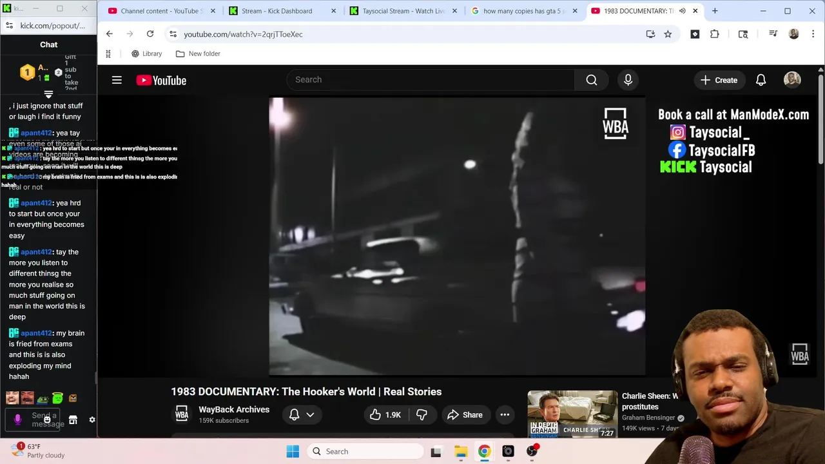Insert the green halo emote in chat

tap(57, 398)
